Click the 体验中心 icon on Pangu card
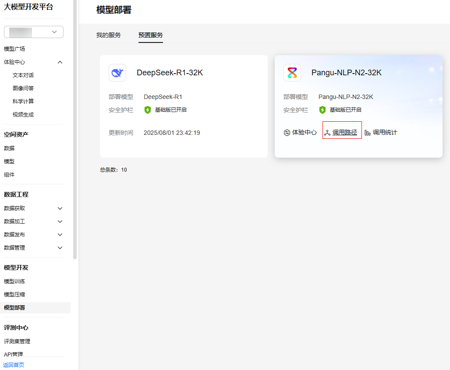Image resolution: width=450 pixels, height=370 pixels. pos(287,133)
